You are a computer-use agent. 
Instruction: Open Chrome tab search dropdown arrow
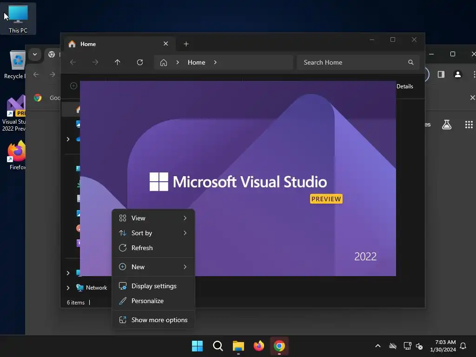coord(35,54)
